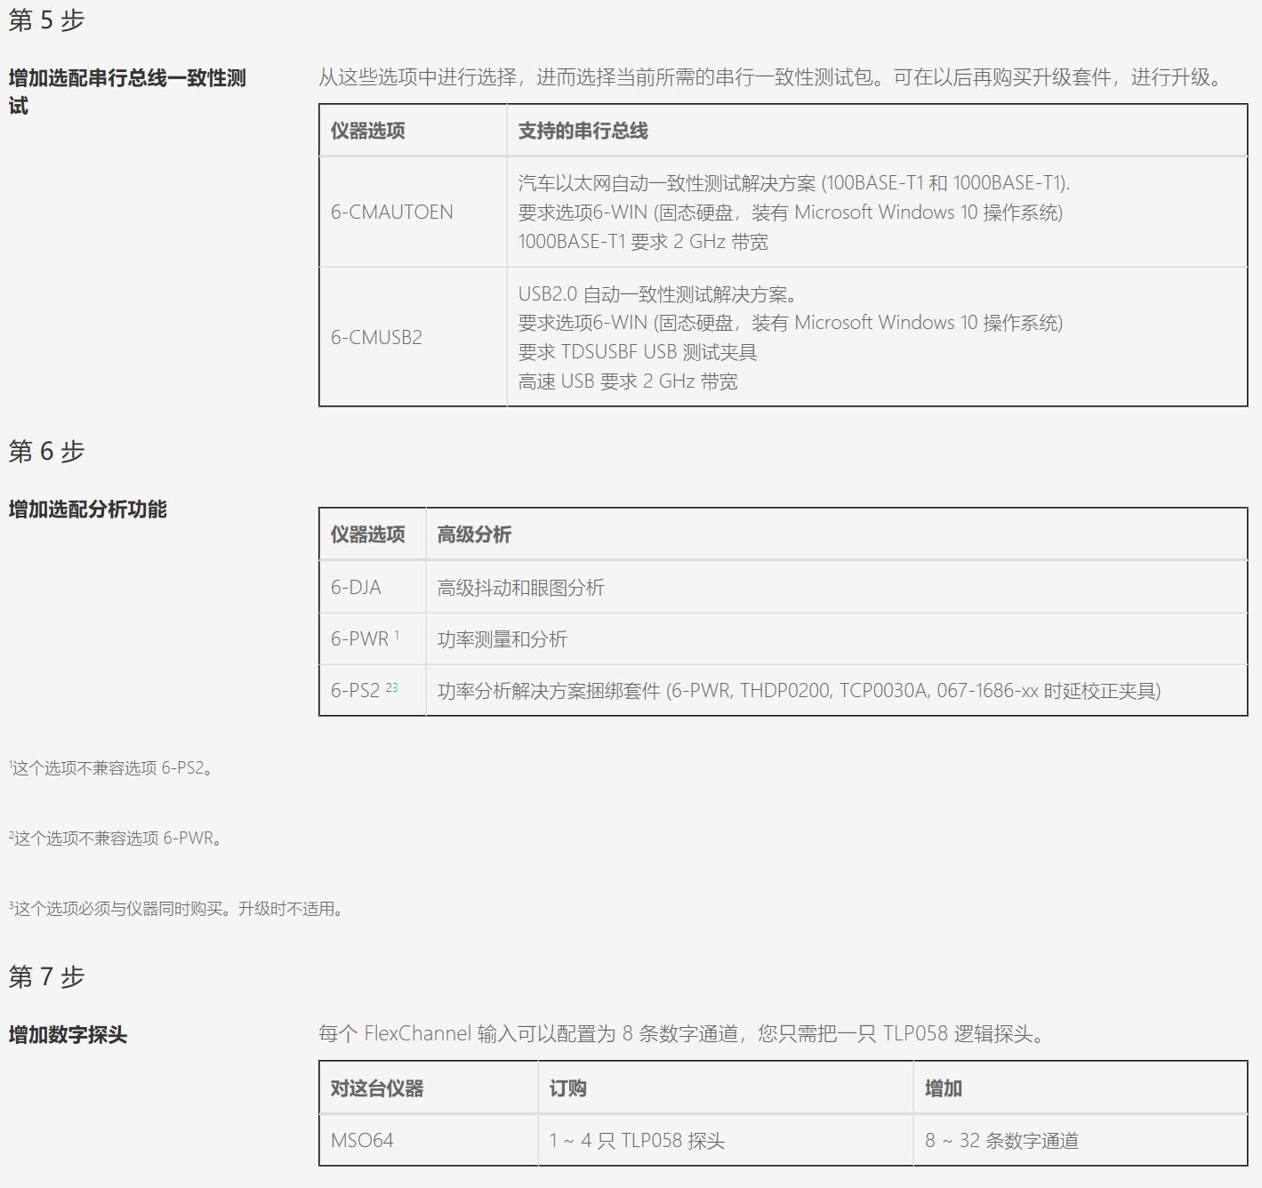Screen dimensions: 1262x1188
Task: Select the 6-CMUSB2 option cell
Action: coord(376,338)
